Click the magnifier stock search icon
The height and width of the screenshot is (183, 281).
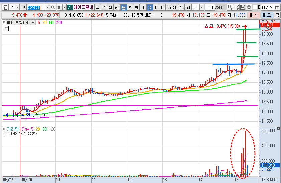point(53,8)
